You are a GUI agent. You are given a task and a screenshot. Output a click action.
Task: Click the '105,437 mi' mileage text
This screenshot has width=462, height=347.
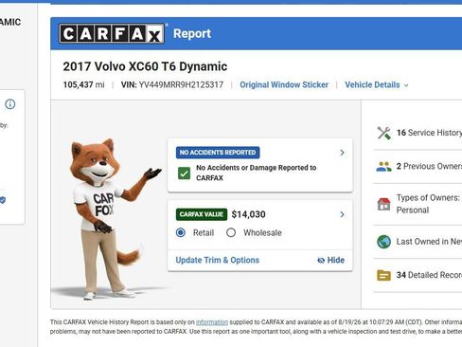point(83,84)
